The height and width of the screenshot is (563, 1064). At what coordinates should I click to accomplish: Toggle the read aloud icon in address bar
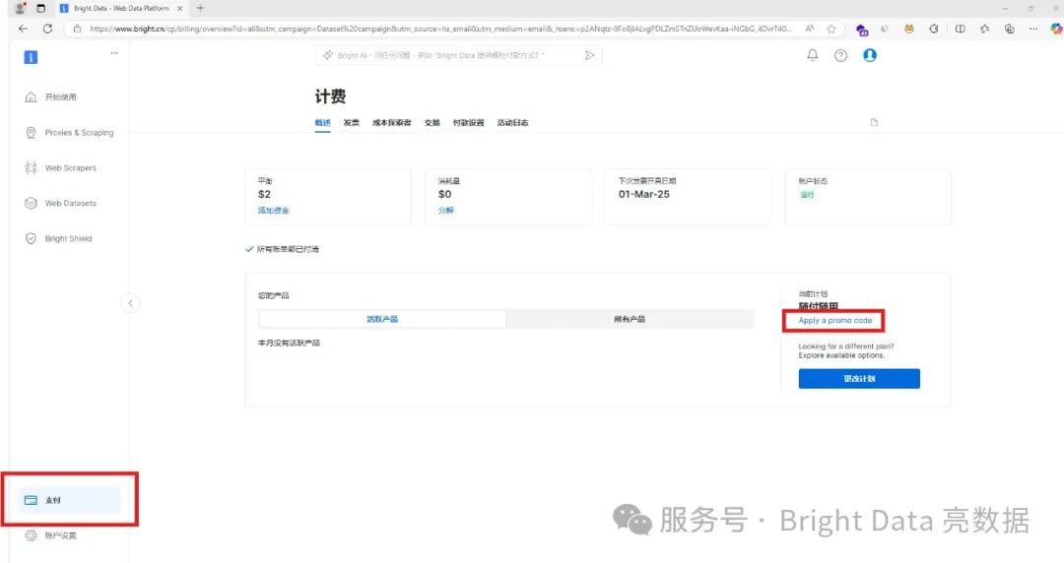810,29
